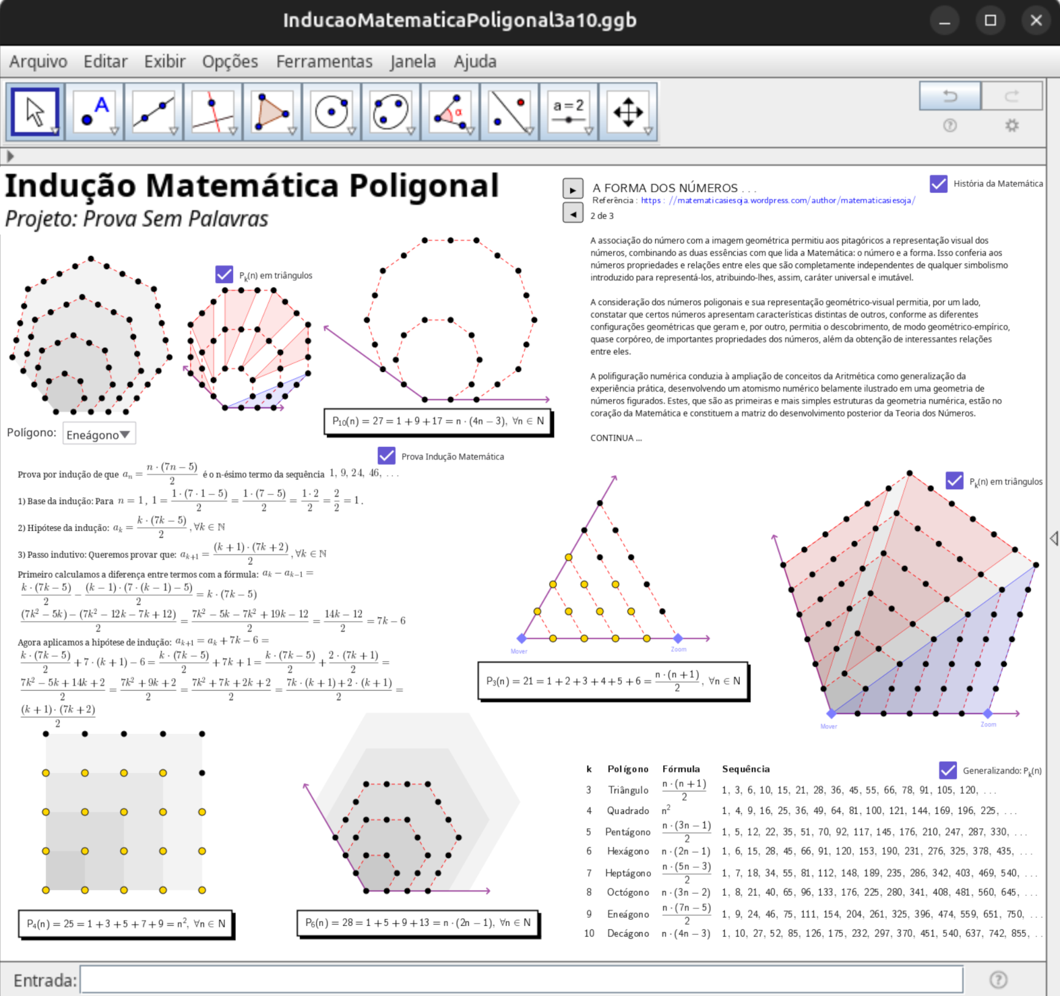The height and width of the screenshot is (996, 1060).
Task: Toggle Prova Indução Matemática checkbox
Action: click(386, 456)
